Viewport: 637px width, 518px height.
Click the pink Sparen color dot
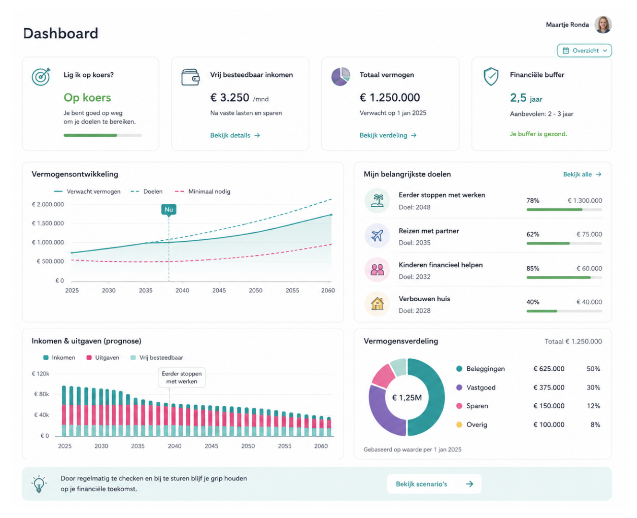459,406
